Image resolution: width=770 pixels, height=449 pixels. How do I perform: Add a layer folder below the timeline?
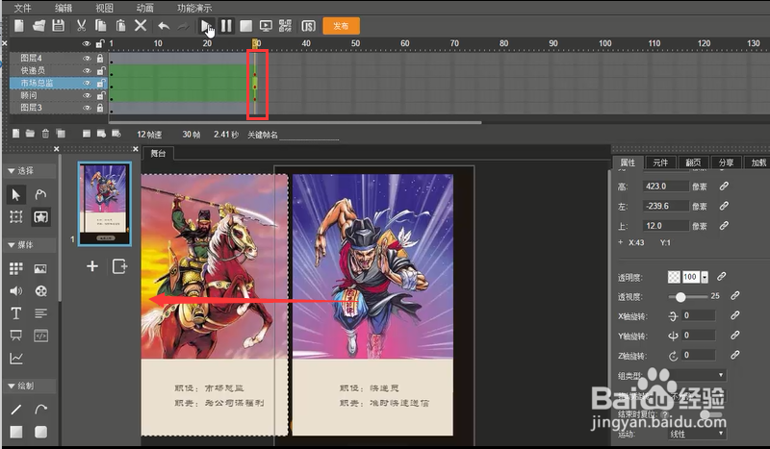tap(31, 134)
